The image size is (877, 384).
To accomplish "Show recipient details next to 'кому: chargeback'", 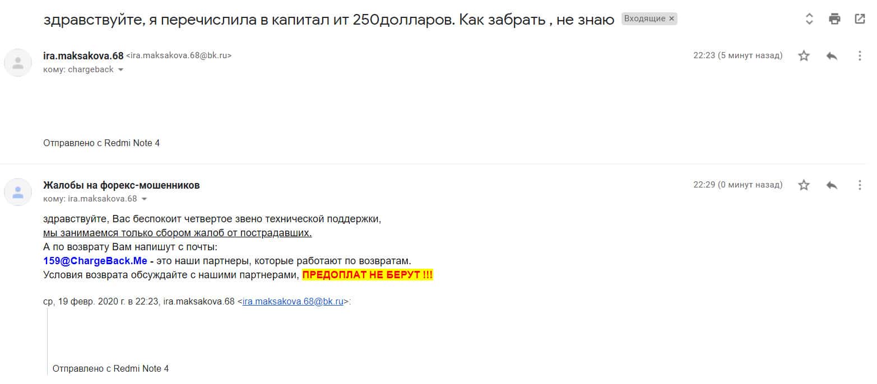I will (120, 70).
